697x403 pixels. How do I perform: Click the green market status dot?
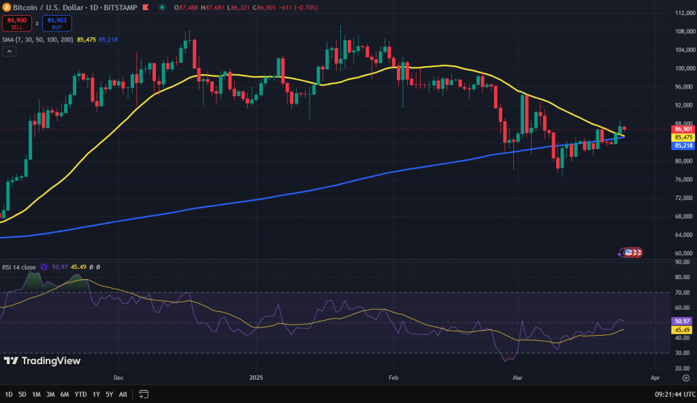(162, 7)
